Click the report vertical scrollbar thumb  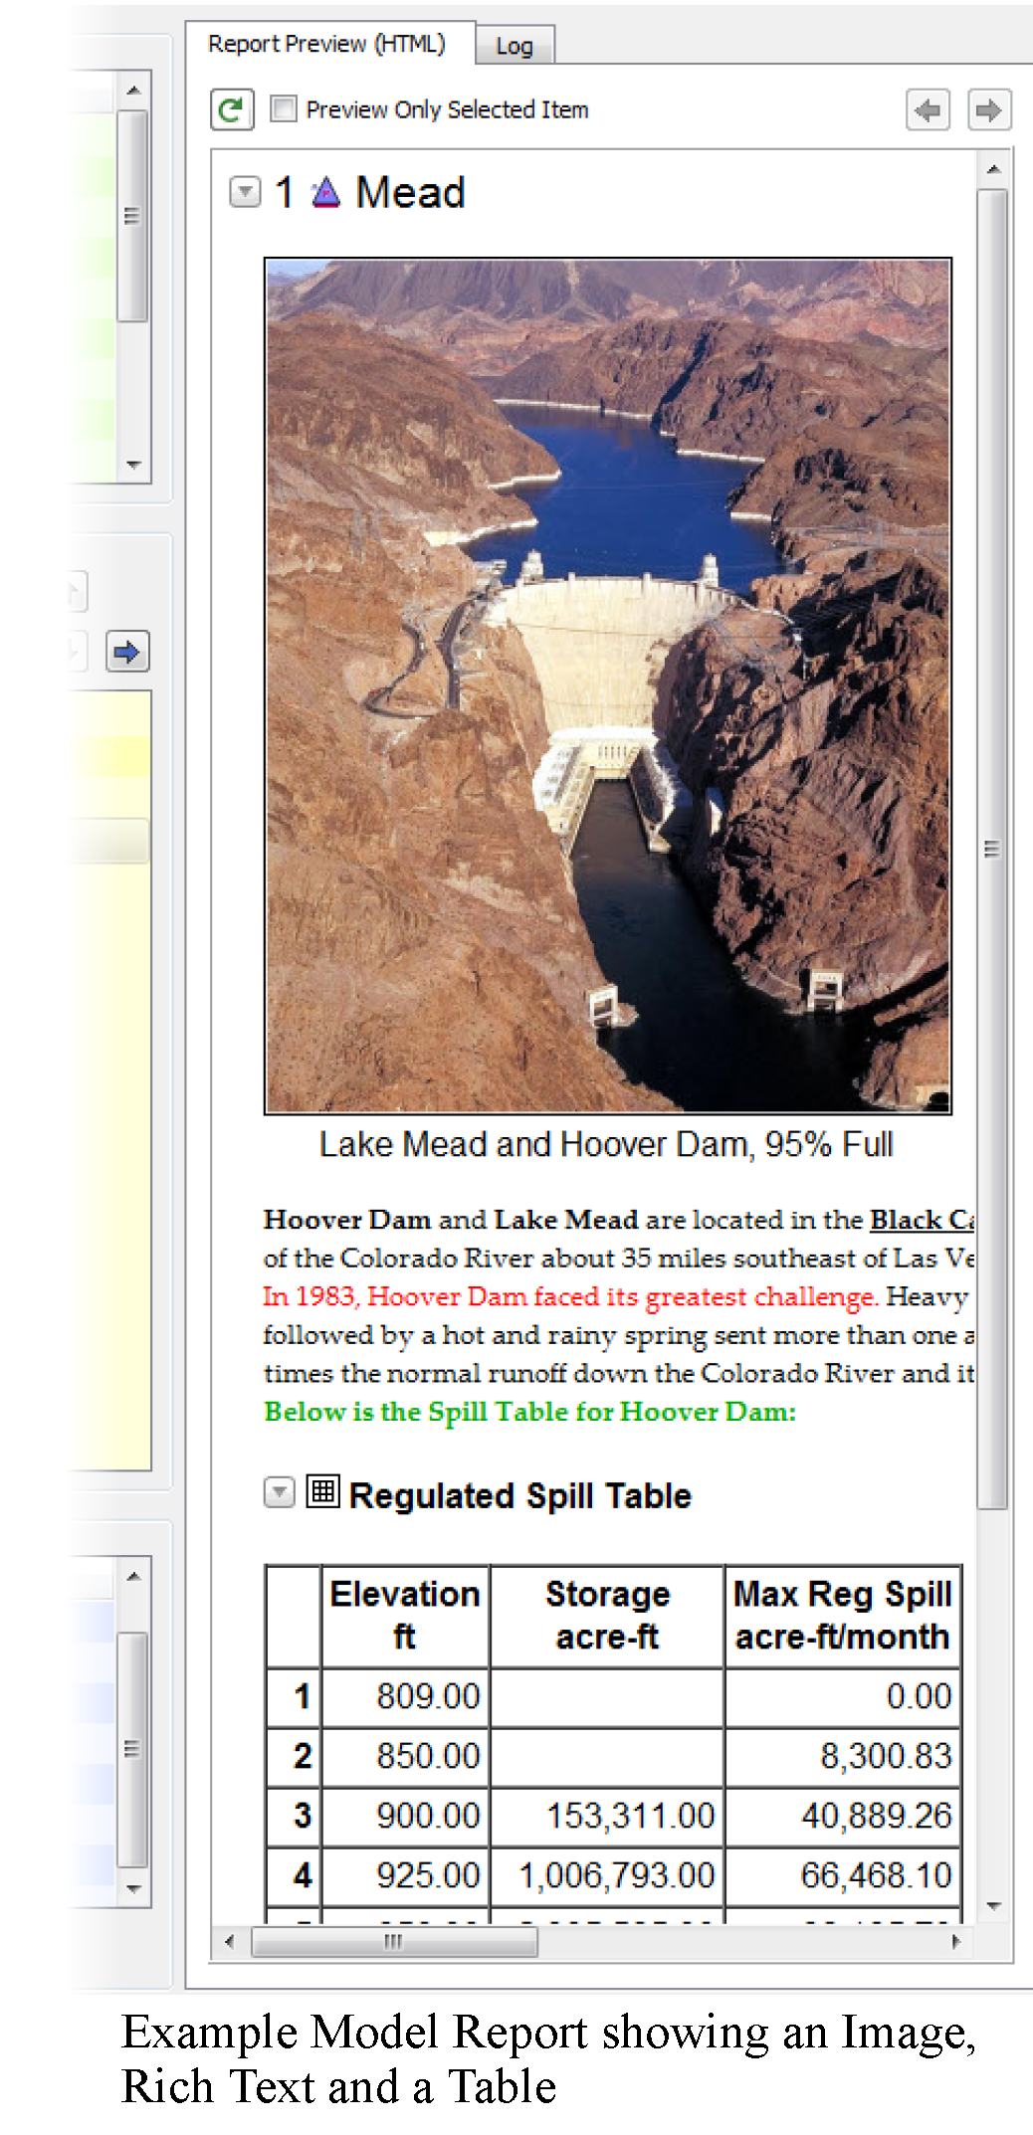(992, 848)
